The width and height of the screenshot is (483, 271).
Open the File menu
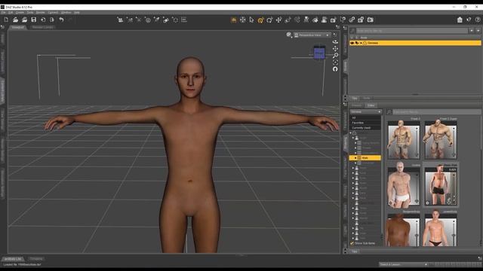(3, 13)
